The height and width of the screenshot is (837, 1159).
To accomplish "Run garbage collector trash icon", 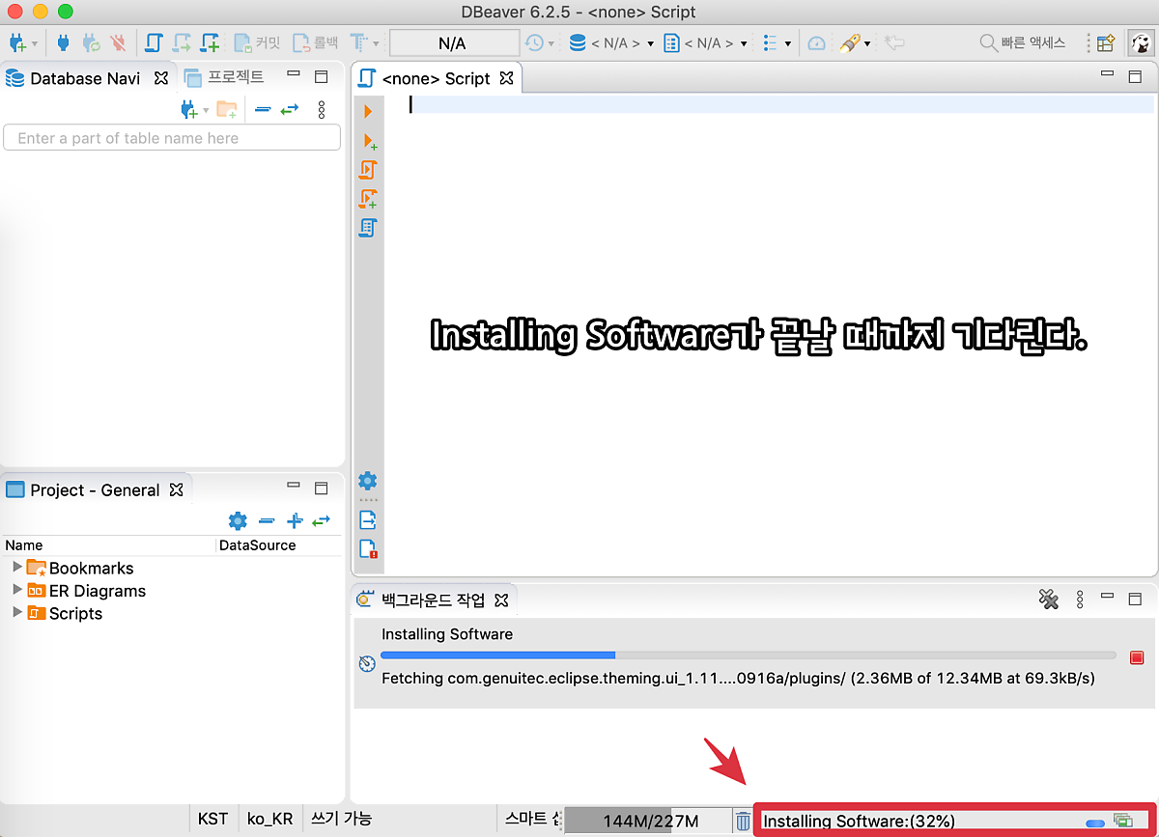I will (743, 821).
